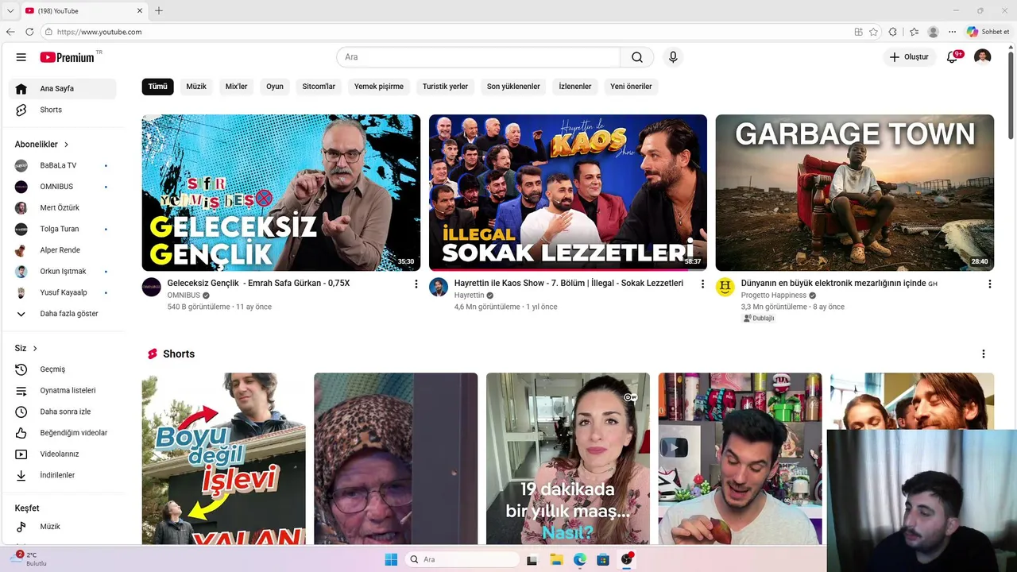Screen dimensions: 1017x572
Task: Select the İzlenenler filter chip
Action: (x=575, y=87)
